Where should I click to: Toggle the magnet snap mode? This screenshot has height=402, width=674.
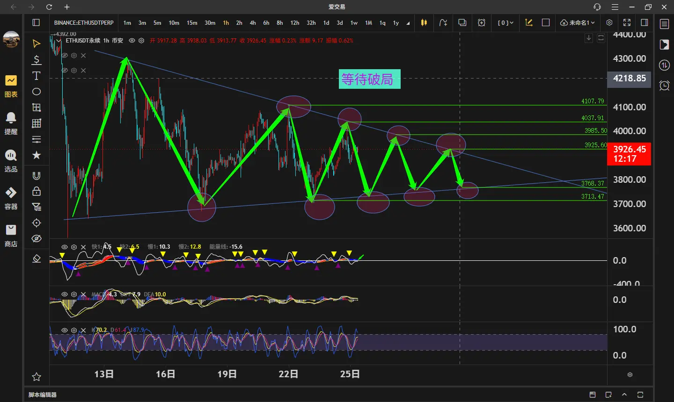37,176
